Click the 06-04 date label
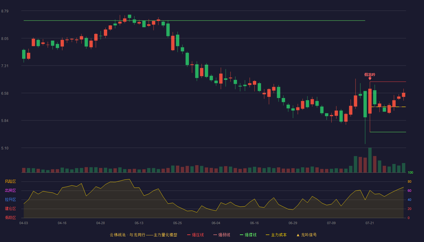424x242 pixels. pos(216,223)
